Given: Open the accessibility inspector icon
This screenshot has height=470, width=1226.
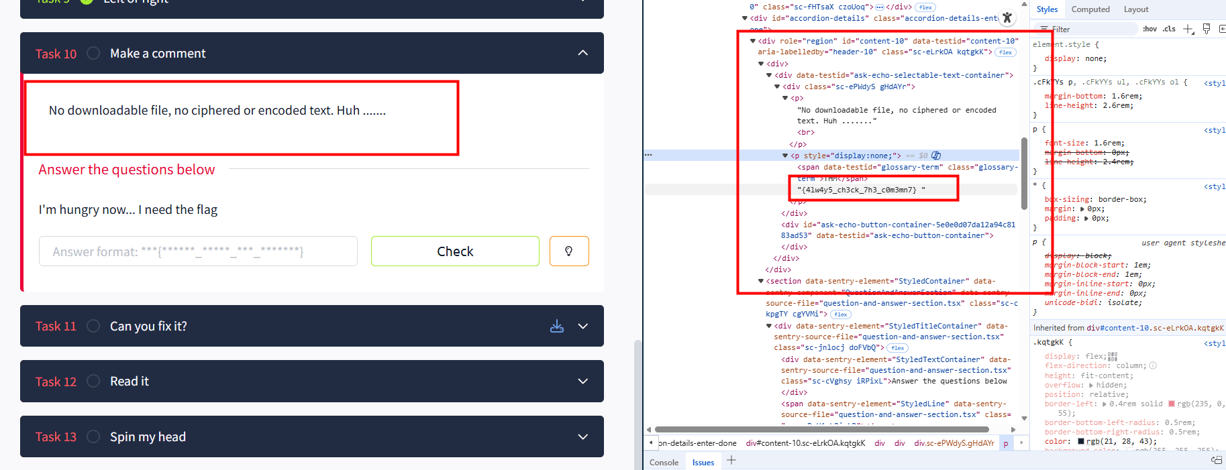Looking at the screenshot, I should [x=1007, y=18].
